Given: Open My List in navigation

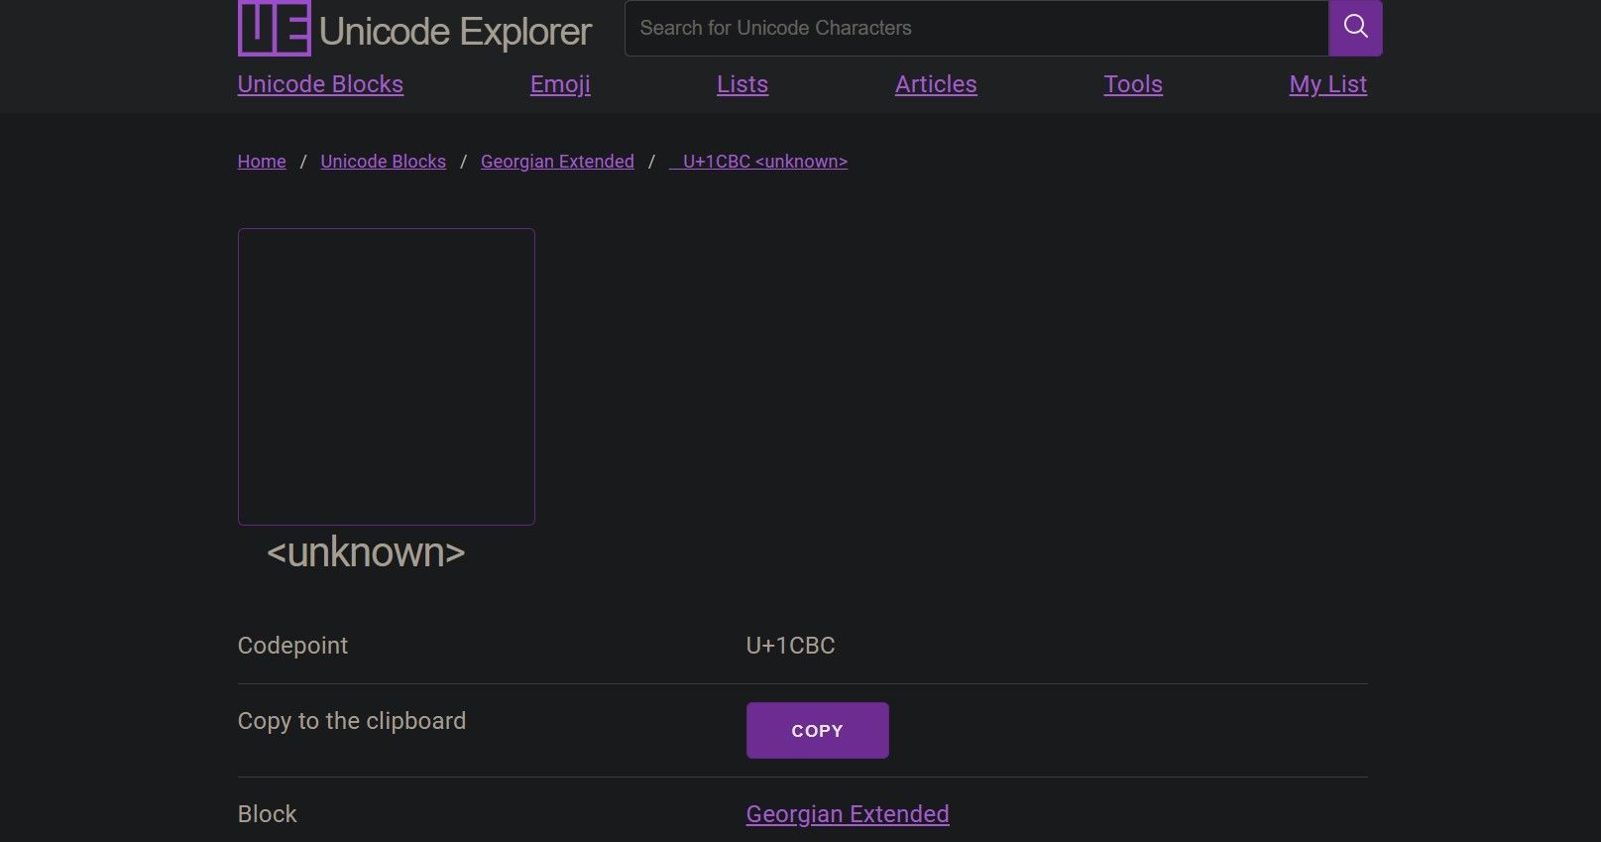Looking at the screenshot, I should pos(1327,84).
